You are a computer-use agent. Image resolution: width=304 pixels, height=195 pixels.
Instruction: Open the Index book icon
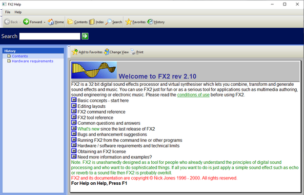point(92,21)
